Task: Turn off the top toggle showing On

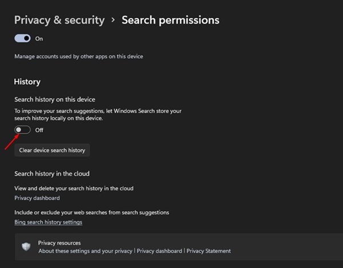Action: coord(22,38)
